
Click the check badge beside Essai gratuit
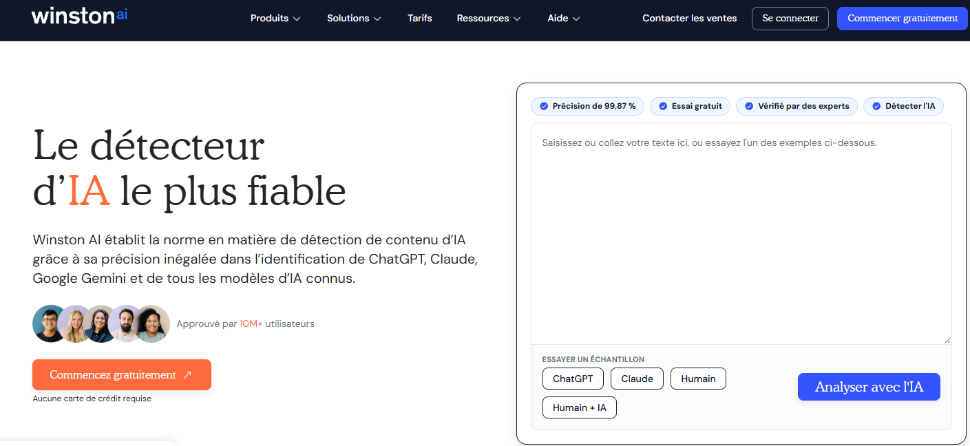(664, 106)
